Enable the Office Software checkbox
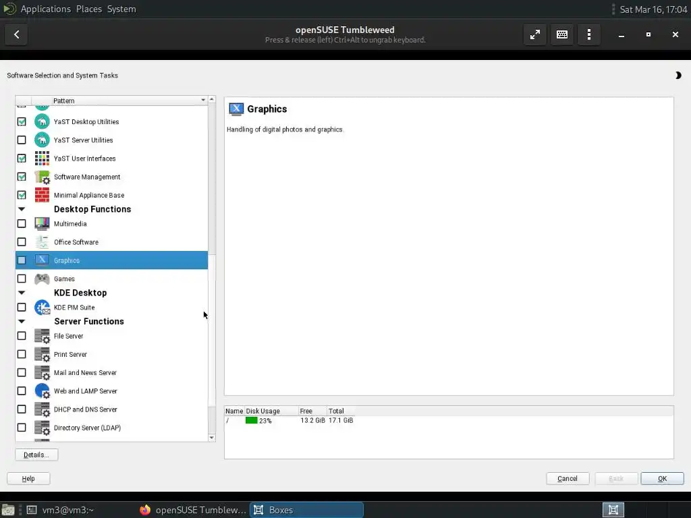This screenshot has height=518, width=691. point(22,242)
